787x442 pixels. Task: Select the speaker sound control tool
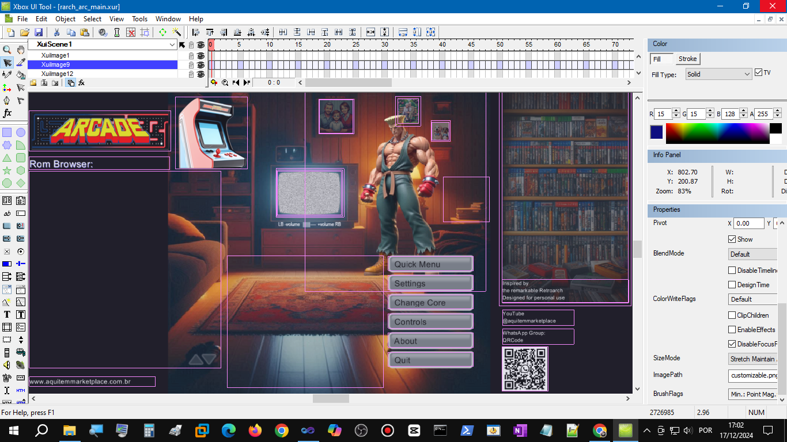(x=7, y=365)
